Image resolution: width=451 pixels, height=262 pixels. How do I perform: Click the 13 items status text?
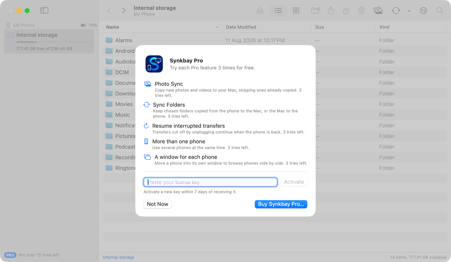coord(418,257)
